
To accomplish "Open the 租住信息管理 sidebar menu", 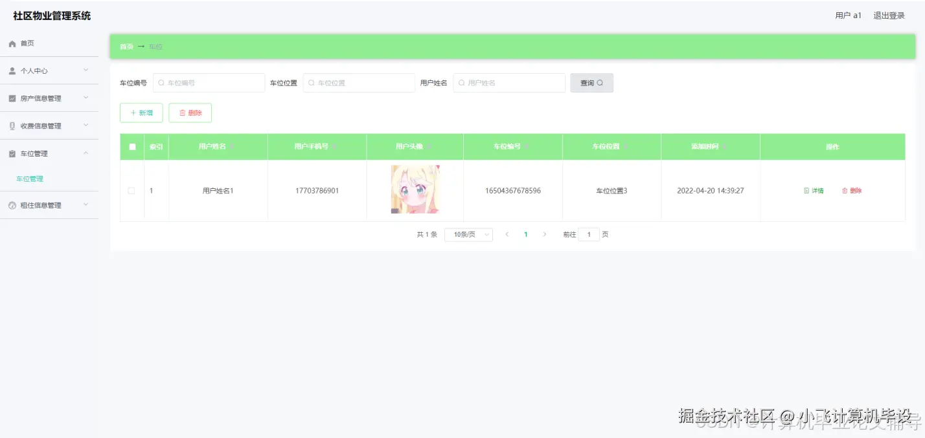I will (49, 205).
